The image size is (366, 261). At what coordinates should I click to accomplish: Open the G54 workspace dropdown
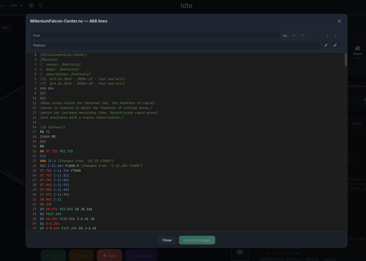tap(16, 5)
